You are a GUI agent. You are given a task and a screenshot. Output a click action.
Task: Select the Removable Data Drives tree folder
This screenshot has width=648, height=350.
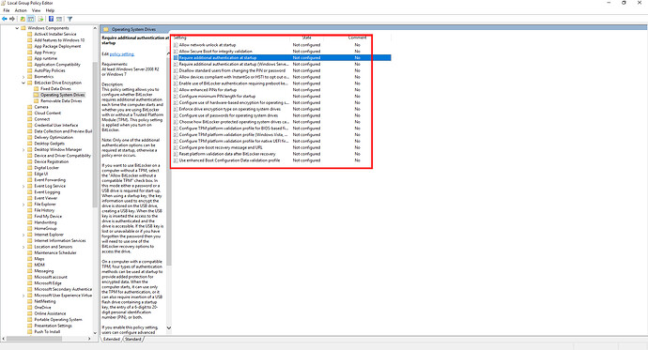click(x=61, y=100)
